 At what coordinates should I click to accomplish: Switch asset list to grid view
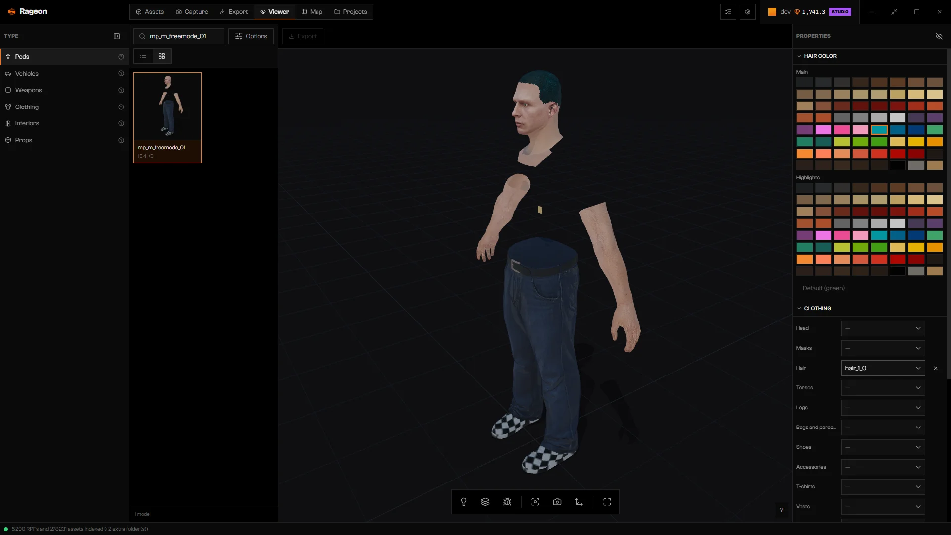click(162, 56)
